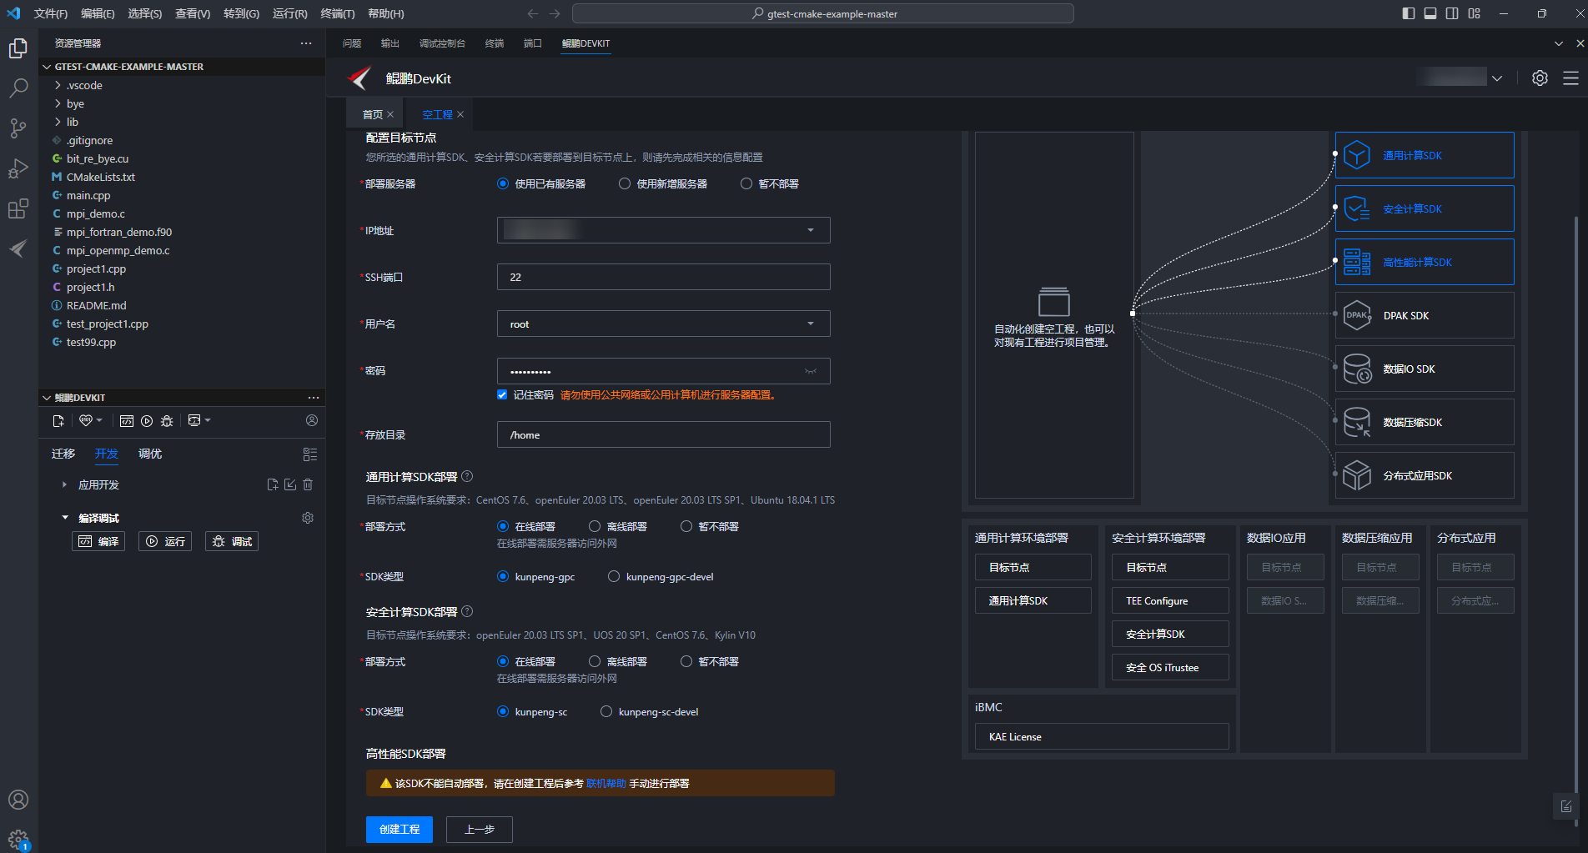Click the user account icon in DevKit panel
This screenshot has width=1588, height=853.
click(312, 421)
